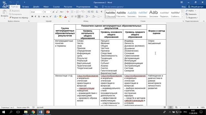Expand the styles gallery with the More arrow
This screenshot has width=206, height=115.
coord(182,17)
